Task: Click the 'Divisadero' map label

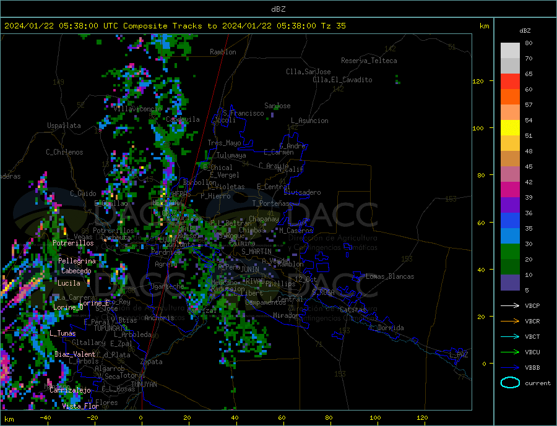Action: pos(302,192)
